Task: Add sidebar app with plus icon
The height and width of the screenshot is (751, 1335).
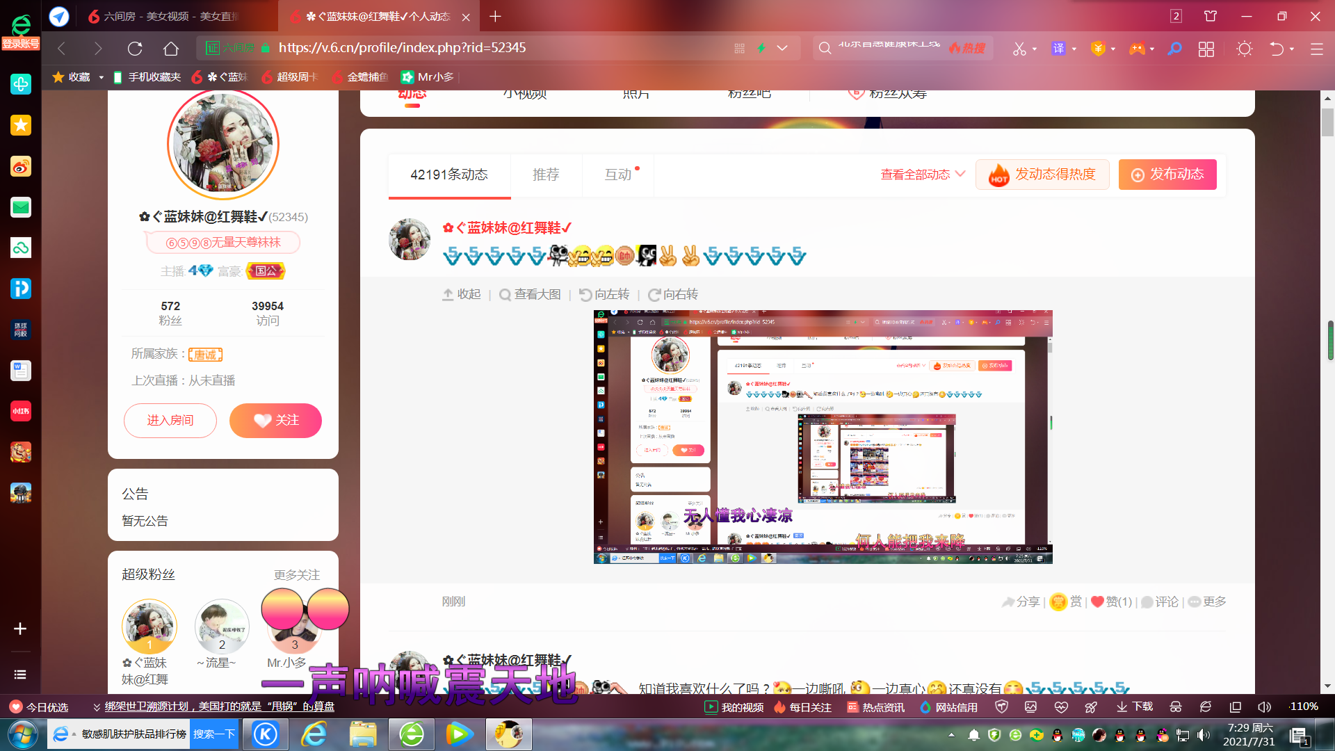Action: [20, 629]
